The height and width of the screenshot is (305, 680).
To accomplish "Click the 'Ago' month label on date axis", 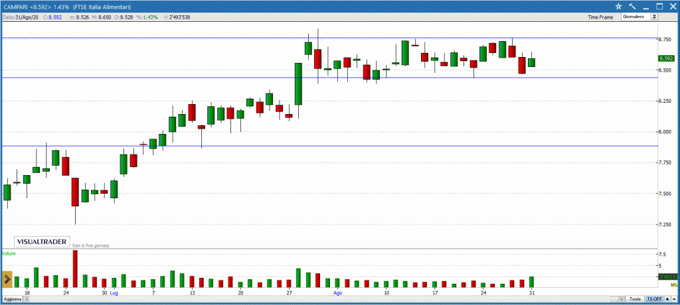I will click(x=337, y=293).
